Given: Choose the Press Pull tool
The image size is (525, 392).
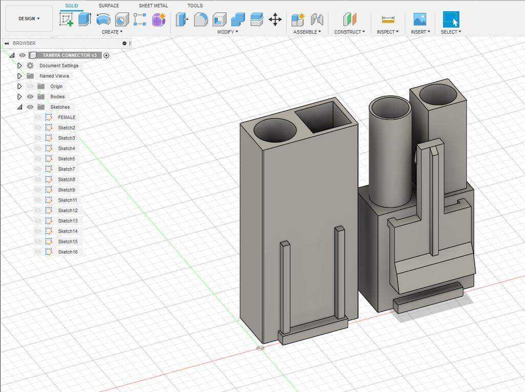Looking at the screenshot, I should 182,19.
